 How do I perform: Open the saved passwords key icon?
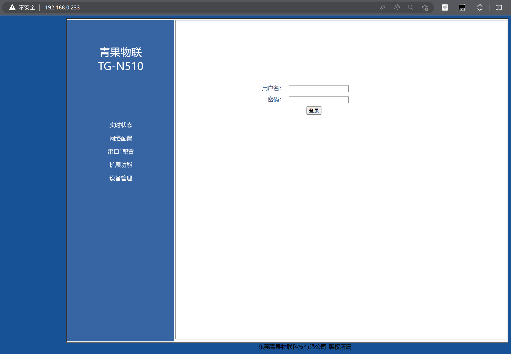(382, 7)
